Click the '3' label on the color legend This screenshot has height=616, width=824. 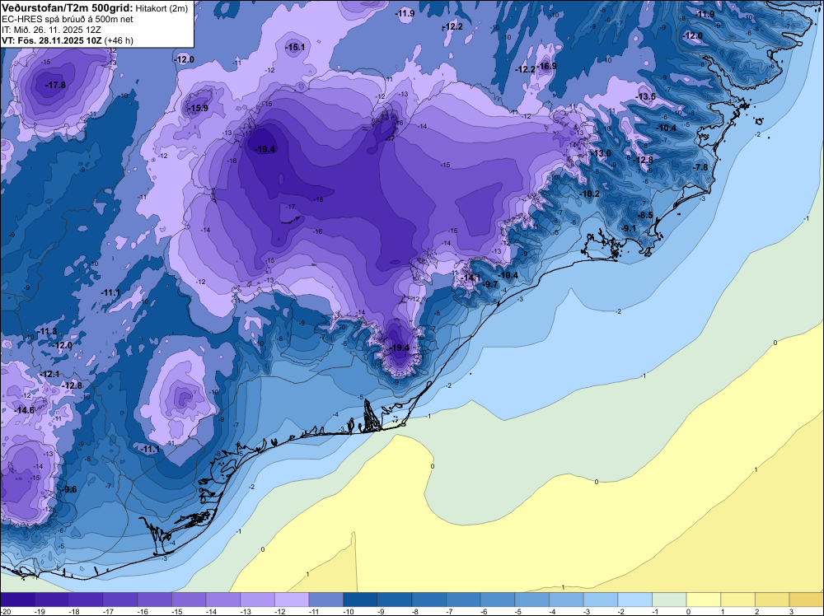pos(792,611)
